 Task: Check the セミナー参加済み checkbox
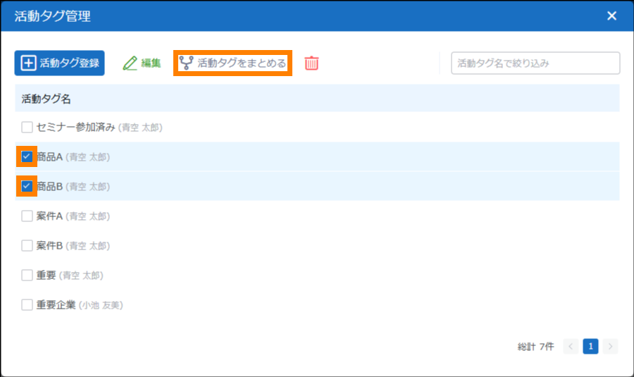click(27, 128)
